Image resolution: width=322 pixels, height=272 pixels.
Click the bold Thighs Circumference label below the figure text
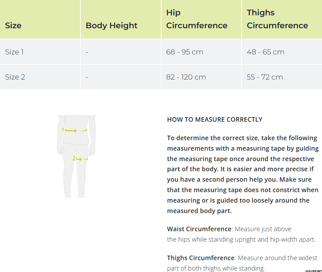[201, 258]
